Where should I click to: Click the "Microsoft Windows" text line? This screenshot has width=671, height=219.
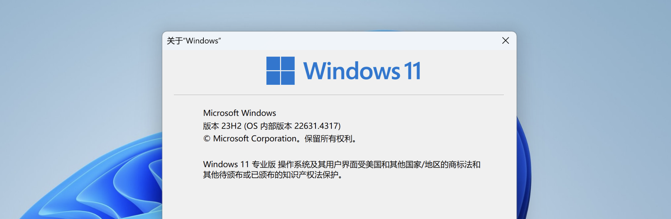pyautogui.click(x=239, y=113)
